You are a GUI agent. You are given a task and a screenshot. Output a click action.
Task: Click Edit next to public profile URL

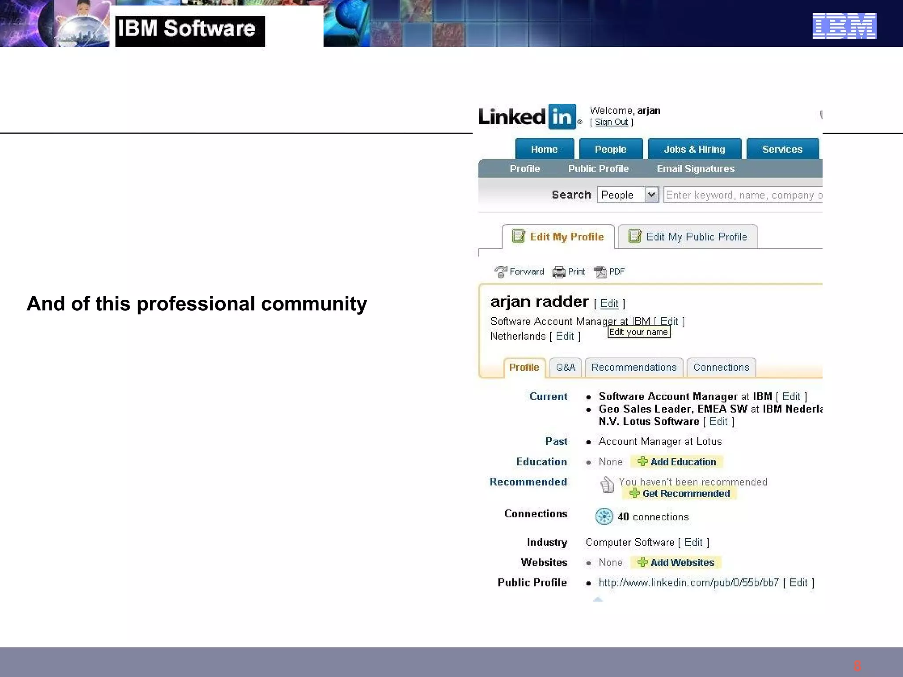click(x=798, y=583)
